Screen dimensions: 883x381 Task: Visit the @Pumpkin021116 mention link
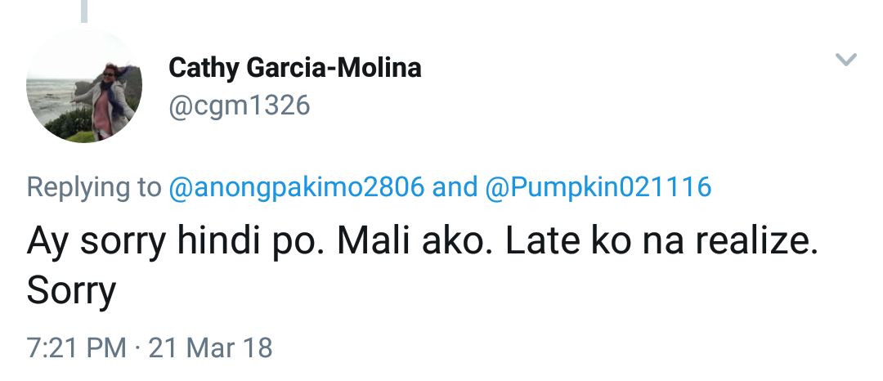click(x=598, y=188)
